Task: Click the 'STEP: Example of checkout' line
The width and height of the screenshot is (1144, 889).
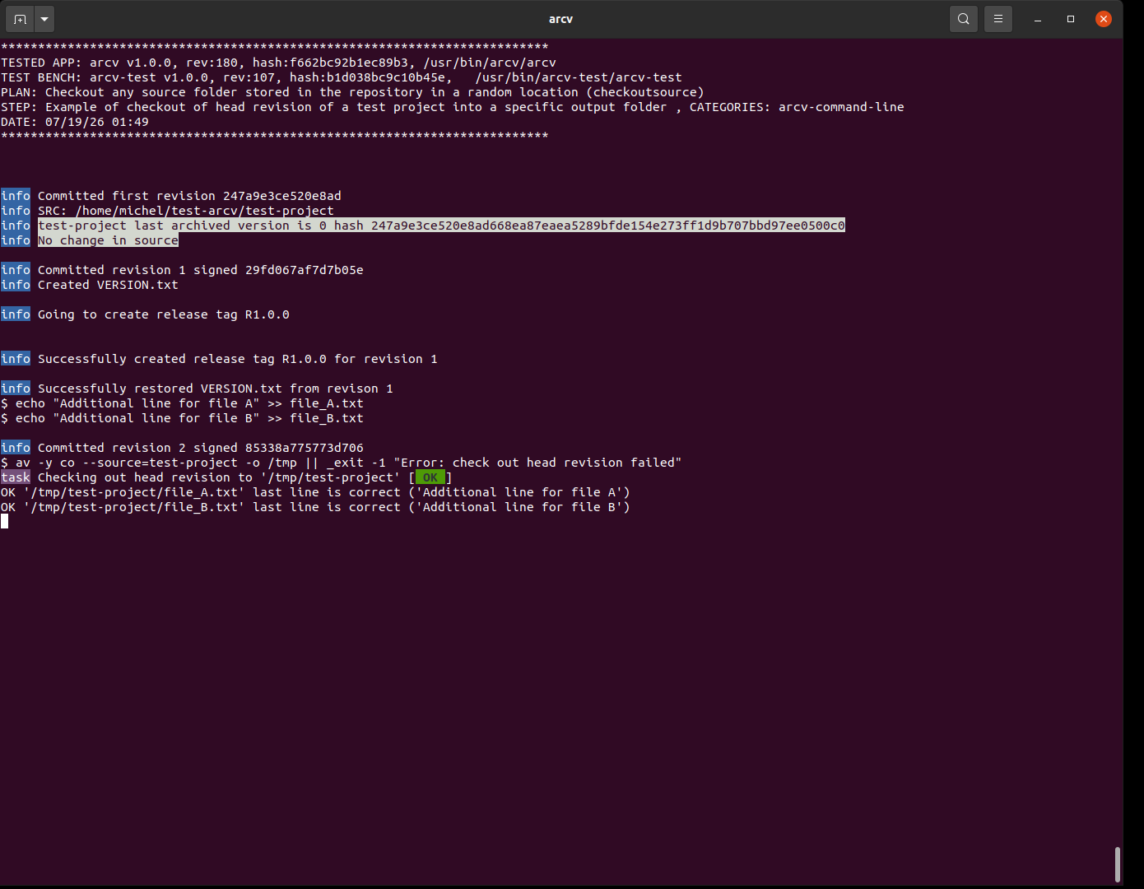Action: click(x=452, y=107)
